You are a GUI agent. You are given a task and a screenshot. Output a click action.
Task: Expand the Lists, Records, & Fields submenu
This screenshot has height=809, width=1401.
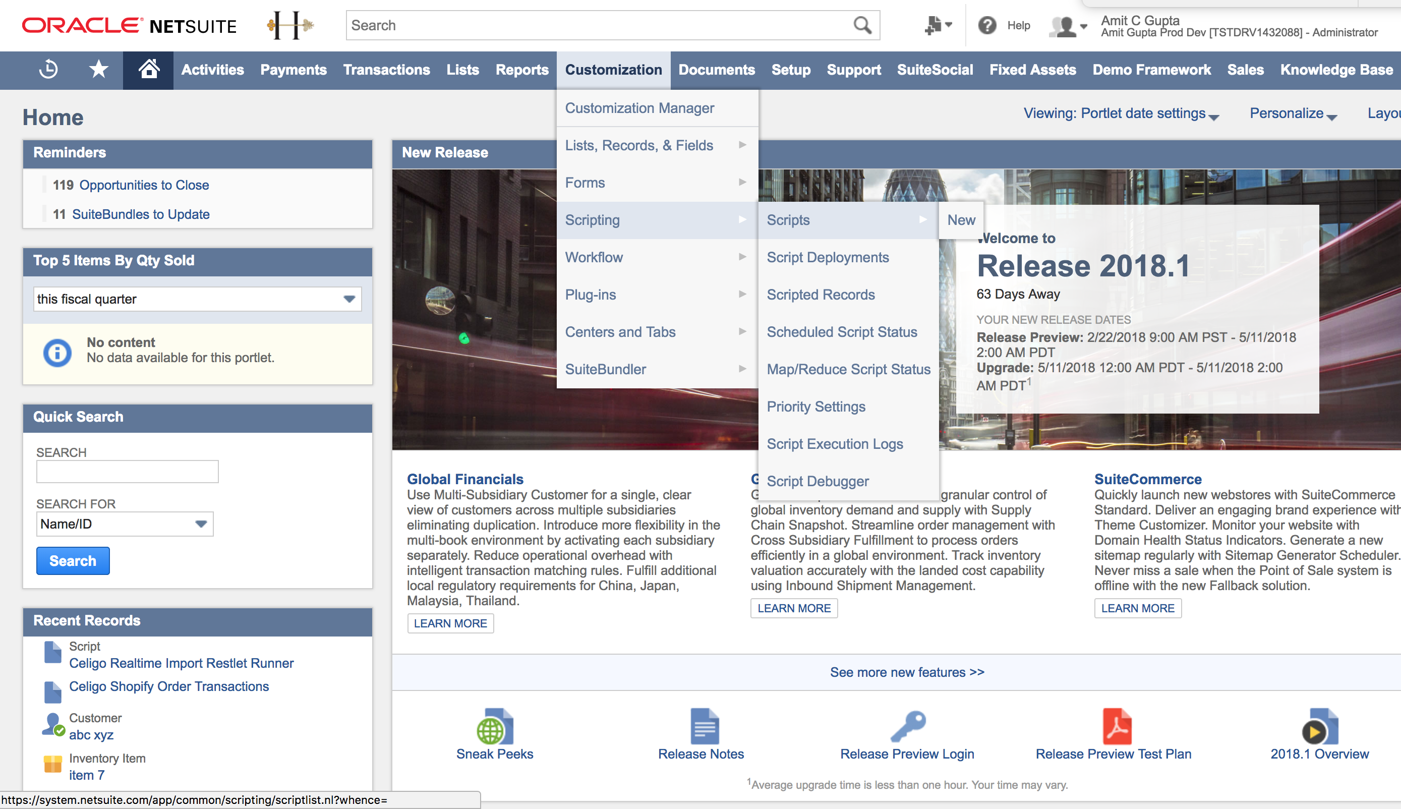coord(657,146)
